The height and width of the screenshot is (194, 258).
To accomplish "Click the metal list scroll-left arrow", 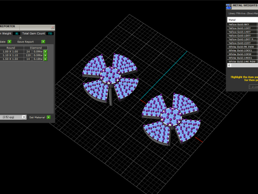I will point(229,65).
